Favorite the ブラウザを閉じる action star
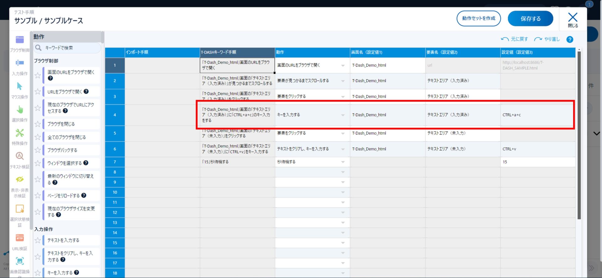The image size is (602, 278). [x=38, y=124]
